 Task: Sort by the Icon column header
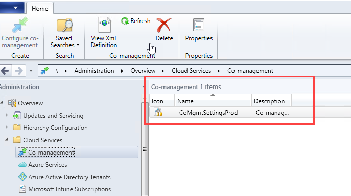click(162, 101)
